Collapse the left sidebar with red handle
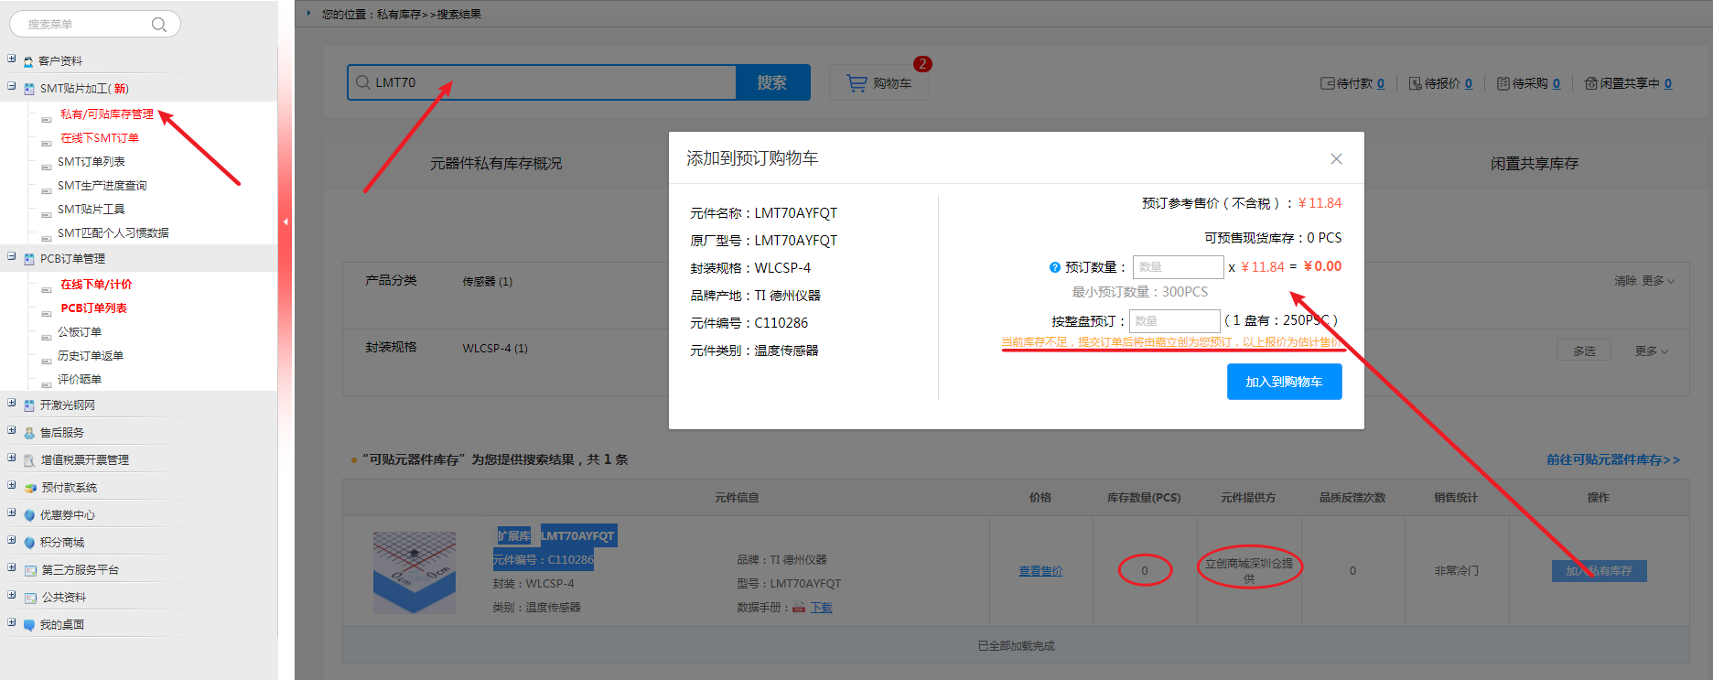The width and height of the screenshot is (1713, 680). click(x=285, y=221)
